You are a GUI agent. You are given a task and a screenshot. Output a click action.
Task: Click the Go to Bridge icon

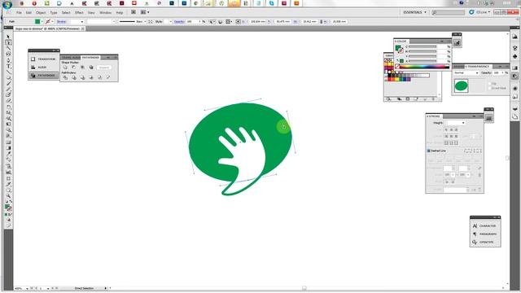[x=134, y=12]
